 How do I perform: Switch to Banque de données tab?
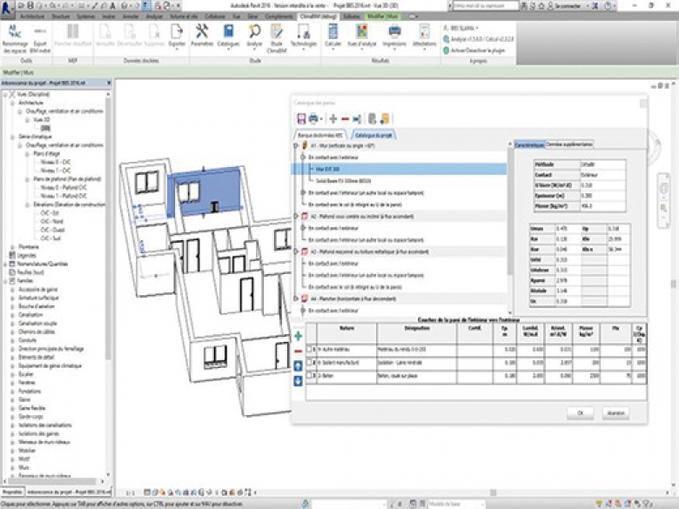(x=320, y=135)
